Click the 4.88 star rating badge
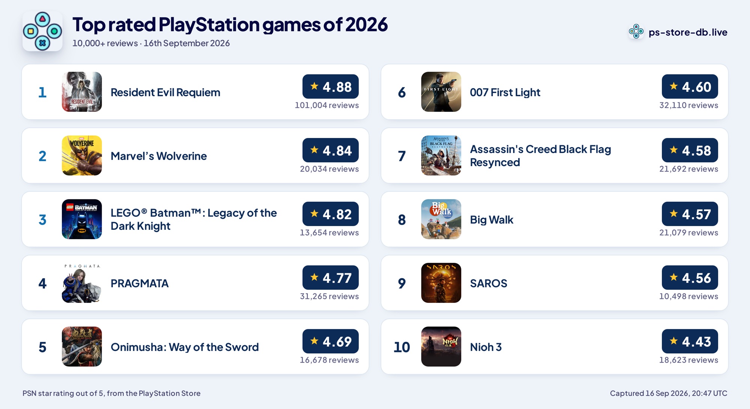750x409 pixels. point(330,87)
